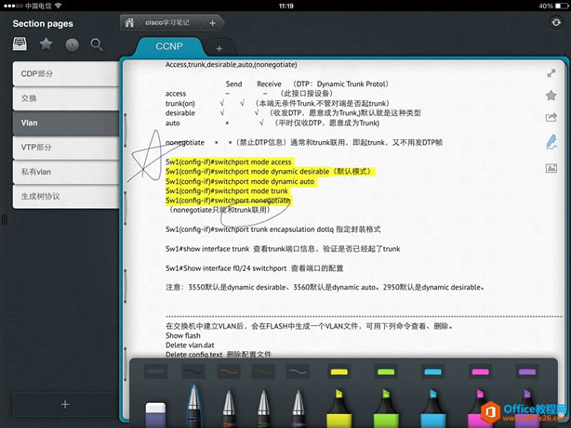Viewport: 571px width, 428px height.
Task: Add a new section tab with plus
Action: pyautogui.click(x=219, y=48)
